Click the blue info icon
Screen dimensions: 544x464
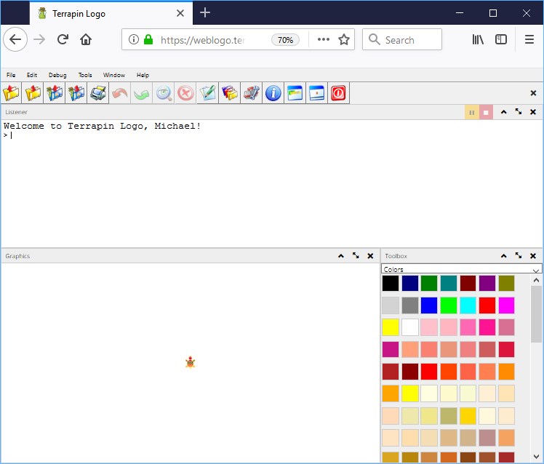[273, 93]
